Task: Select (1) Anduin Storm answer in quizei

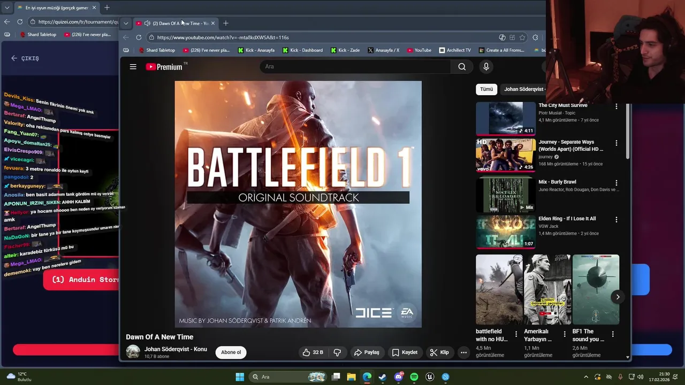Action: pos(81,280)
